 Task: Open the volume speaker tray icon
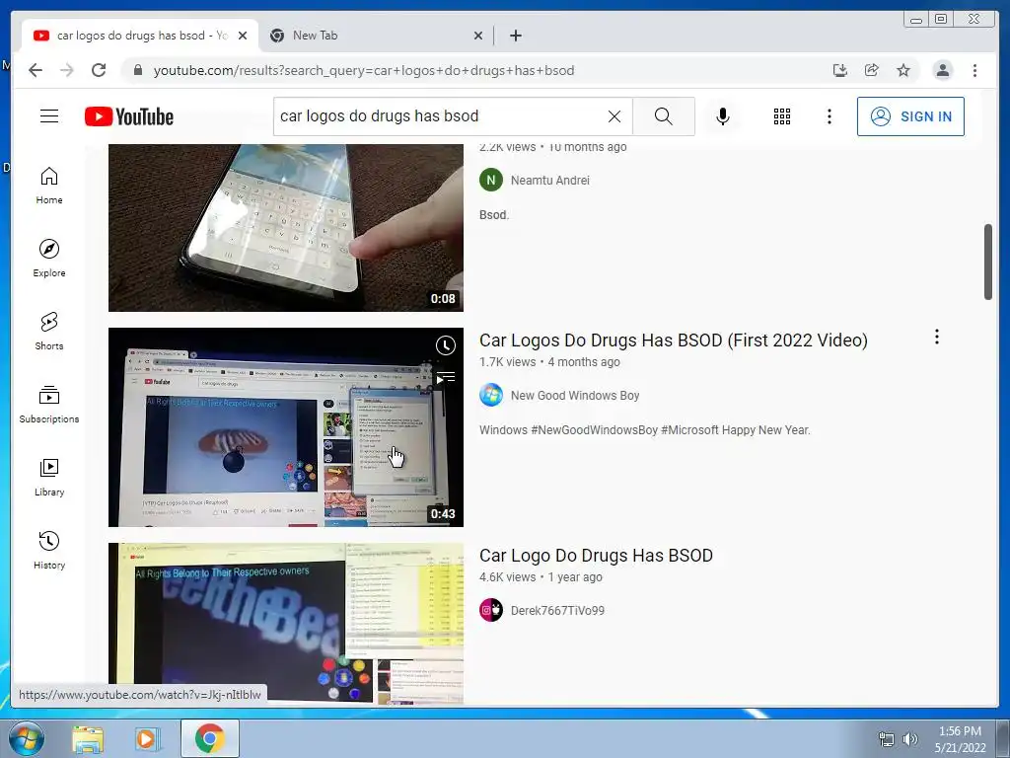pos(909,738)
